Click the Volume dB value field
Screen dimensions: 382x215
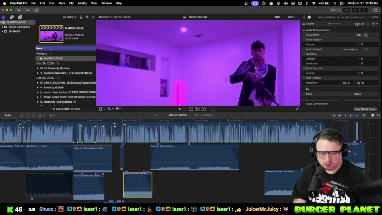click(359, 24)
